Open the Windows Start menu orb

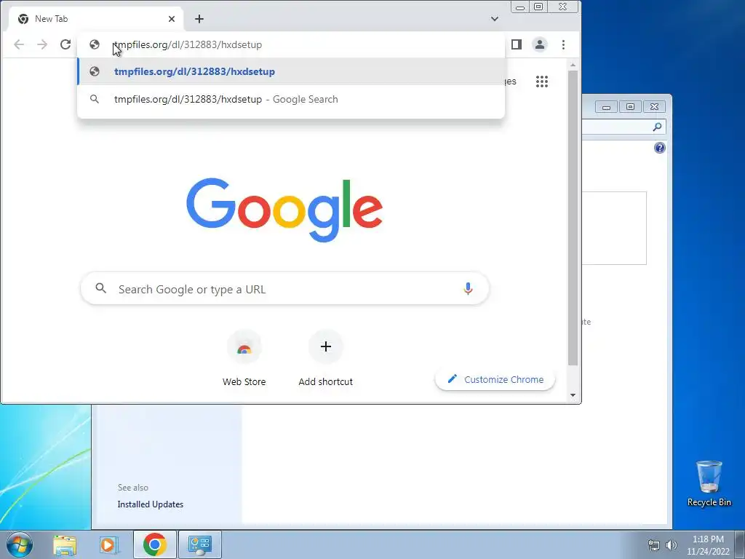tap(20, 544)
